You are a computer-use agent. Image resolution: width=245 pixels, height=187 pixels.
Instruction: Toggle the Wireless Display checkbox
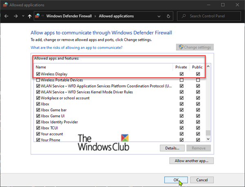(x=38, y=74)
